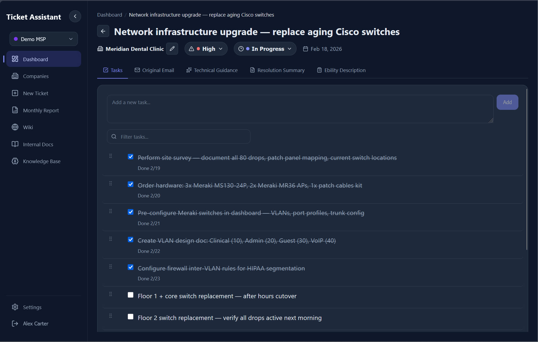Check the Floor 2 switch replacement task
The width and height of the screenshot is (538, 342).
[x=131, y=317]
